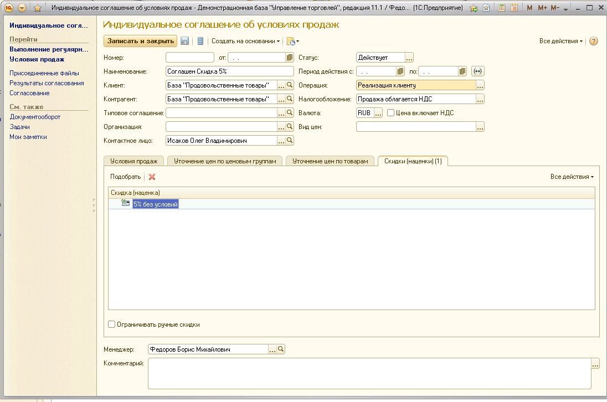Expand the Создать на основании dropdown
This screenshot has width=607, height=402.
[x=245, y=41]
